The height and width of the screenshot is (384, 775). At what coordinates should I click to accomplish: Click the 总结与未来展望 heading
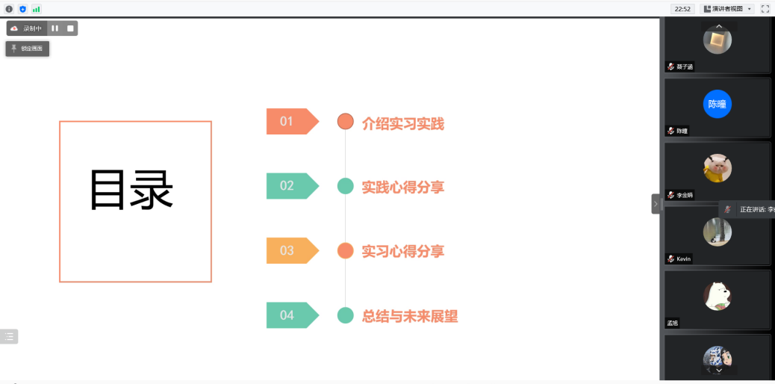click(409, 316)
